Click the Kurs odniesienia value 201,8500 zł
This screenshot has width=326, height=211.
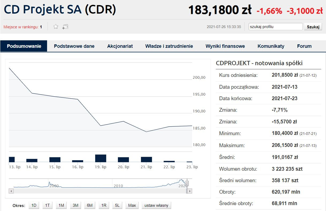pos(285,75)
